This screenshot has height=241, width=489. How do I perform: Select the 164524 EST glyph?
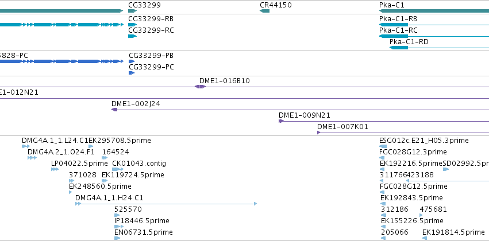(105, 158)
